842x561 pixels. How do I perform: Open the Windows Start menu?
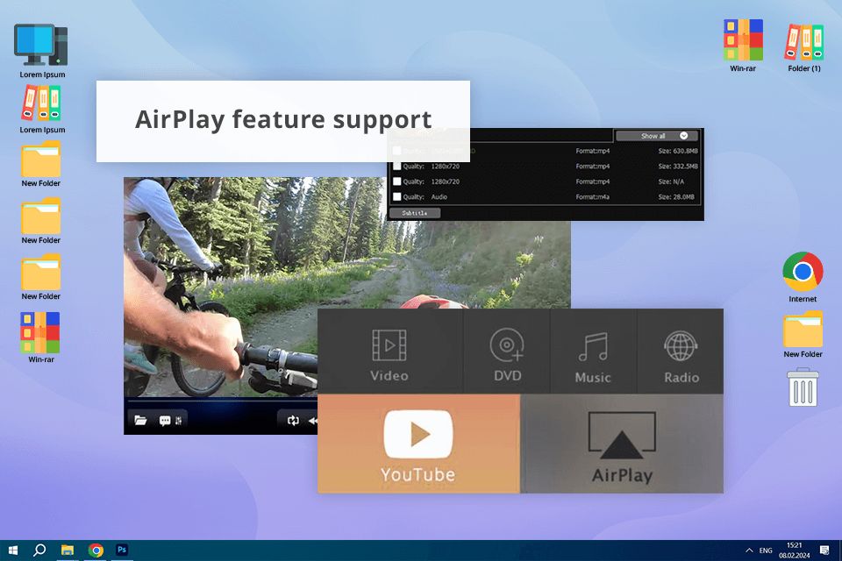point(13,550)
